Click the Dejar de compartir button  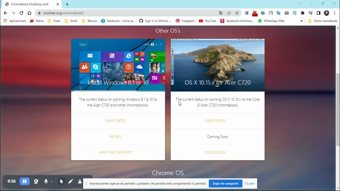point(226,184)
